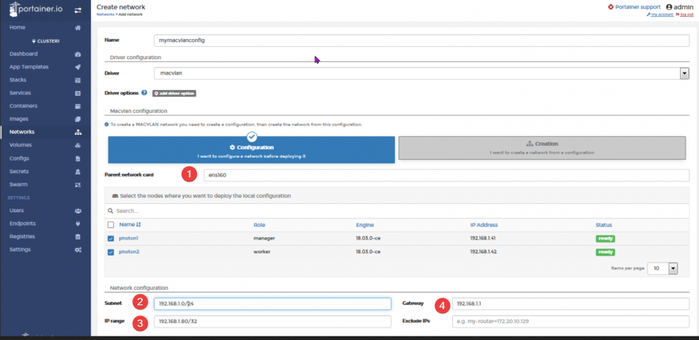This screenshot has height=340, width=699.
Task: Click the sidebar collapse arrows icon
Action: click(78, 10)
